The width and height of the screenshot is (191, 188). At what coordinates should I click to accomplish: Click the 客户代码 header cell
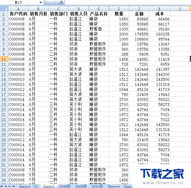point(18,14)
